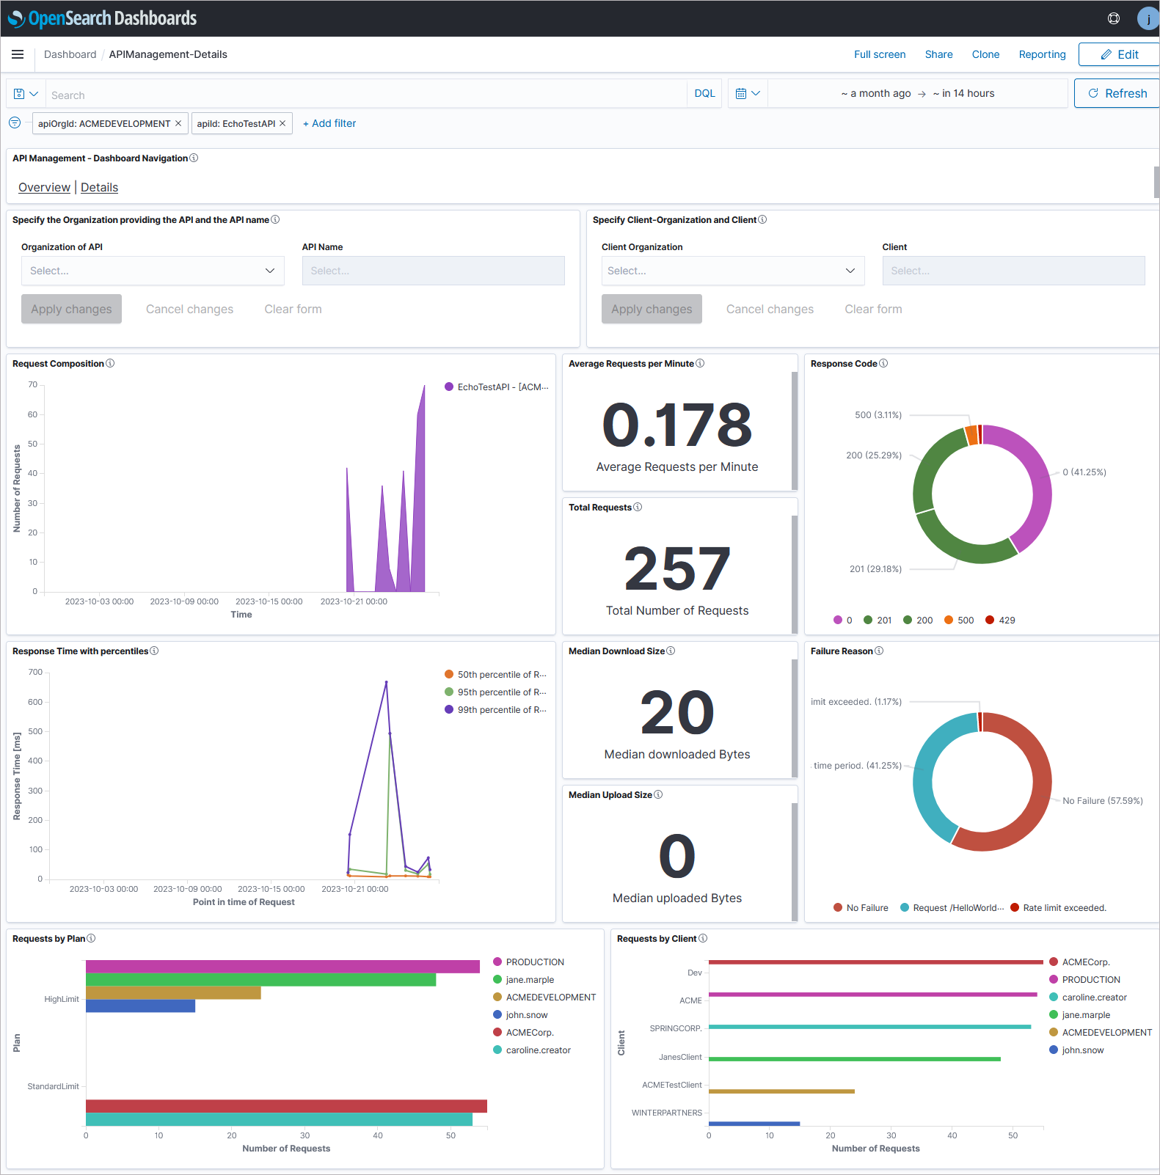This screenshot has width=1160, height=1175.
Task: Click the Refresh button
Action: pos(1117,94)
